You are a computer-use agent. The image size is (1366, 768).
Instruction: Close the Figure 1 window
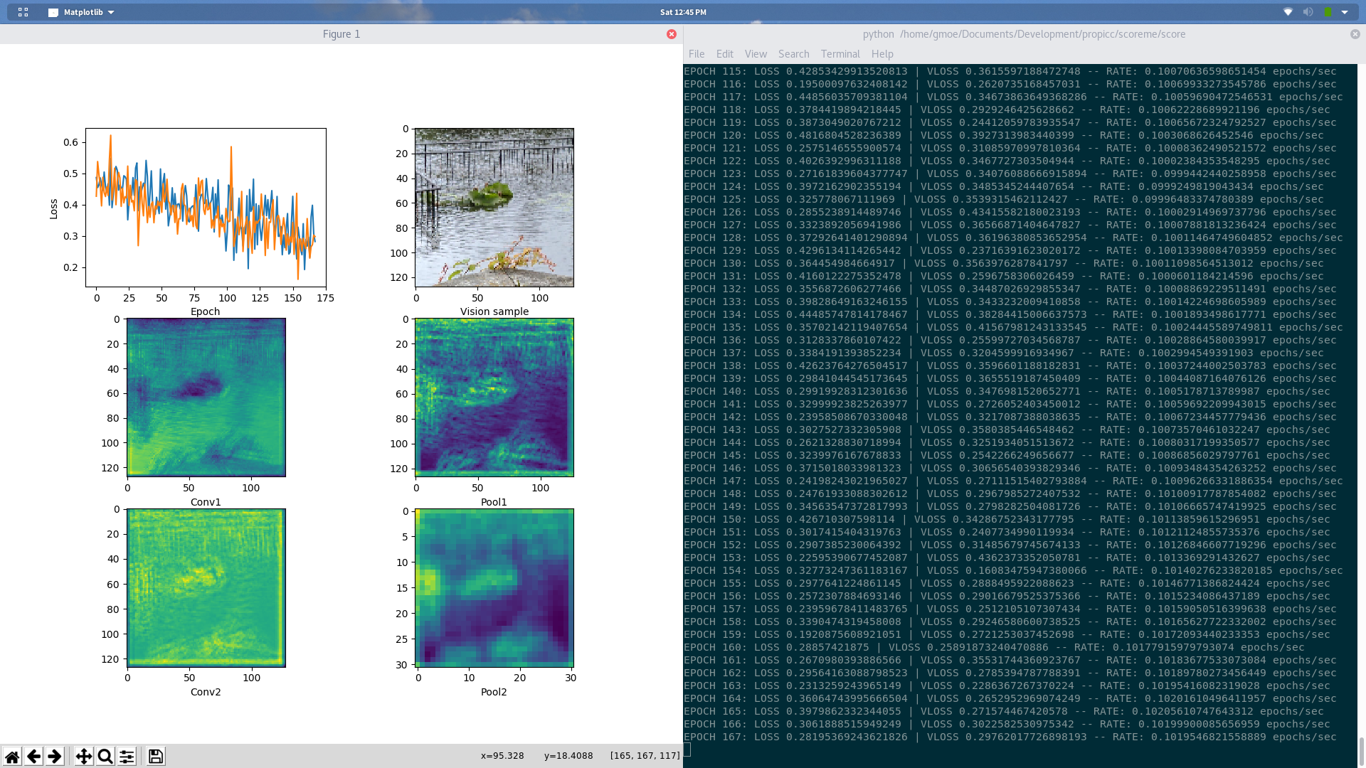(672, 34)
